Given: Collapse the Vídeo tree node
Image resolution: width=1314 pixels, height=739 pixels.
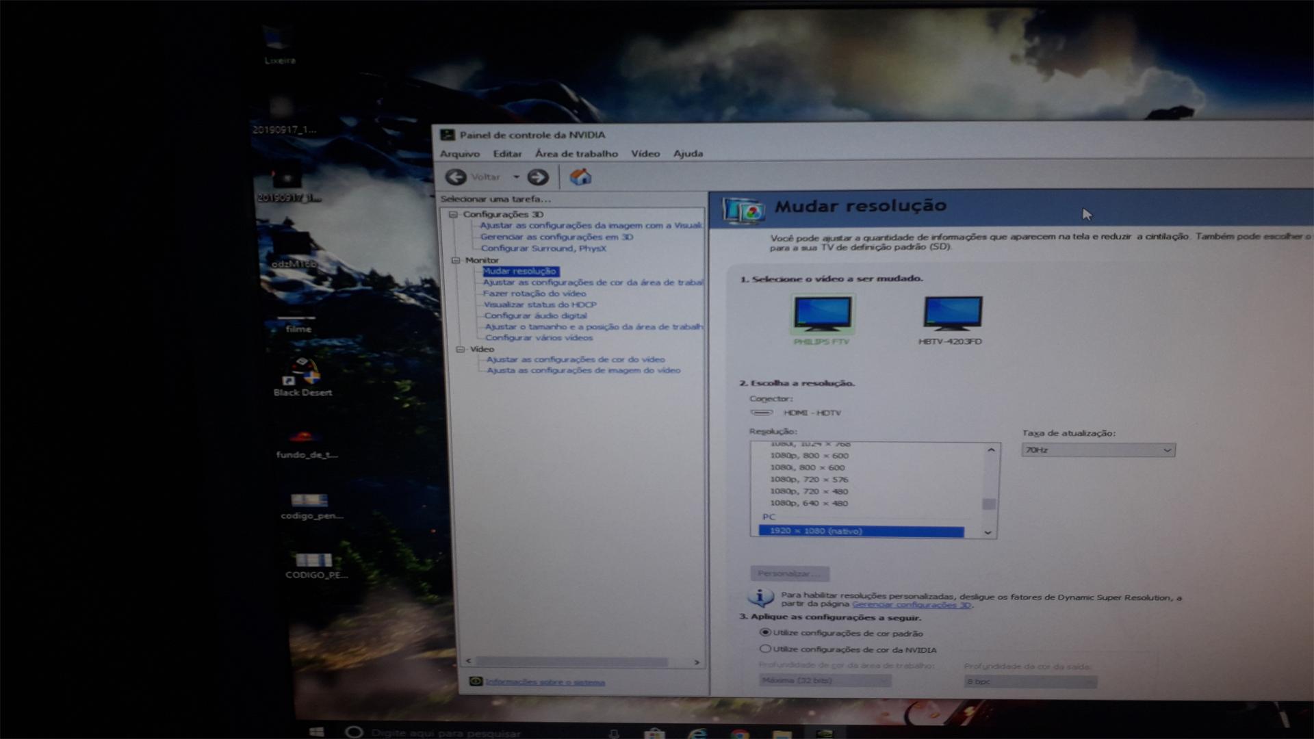Looking at the screenshot, I should pos(460,349).
